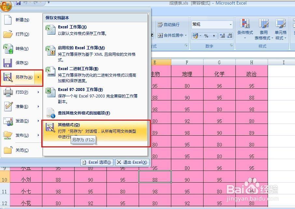295x209 pixels.
Task: Click the save icon in quick access toolbar
Action: tap(18, 3)
